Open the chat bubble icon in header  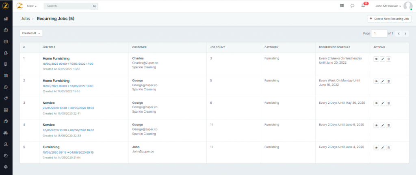352,6
